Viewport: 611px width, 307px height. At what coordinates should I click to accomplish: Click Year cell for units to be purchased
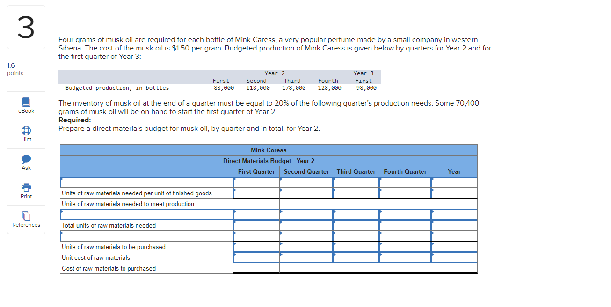click(454, 247)
